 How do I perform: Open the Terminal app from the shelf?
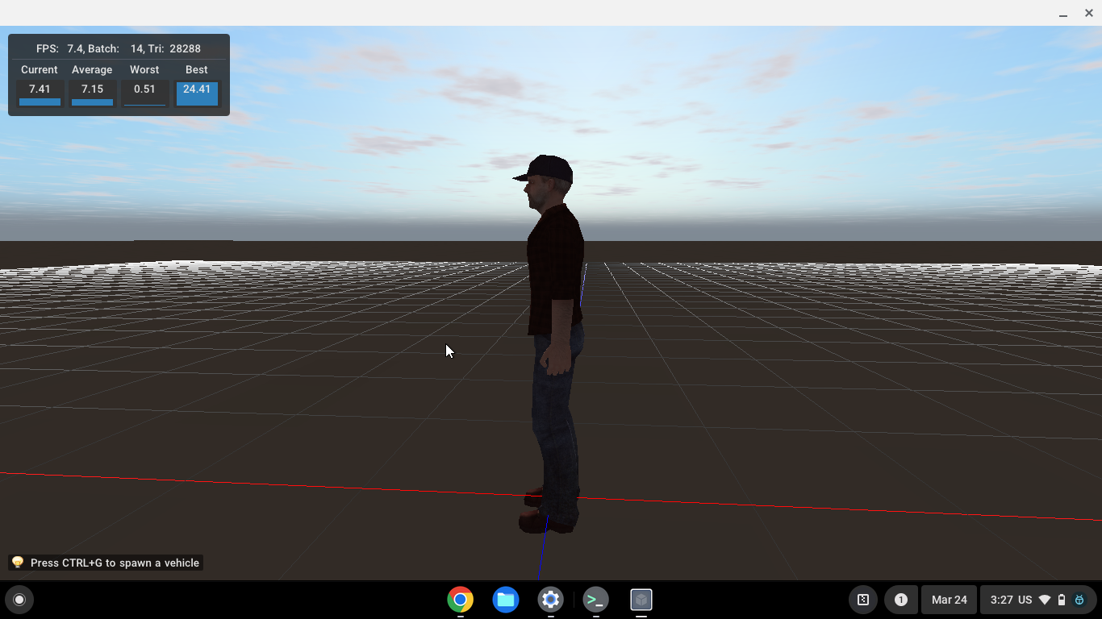tap(596, 600)
